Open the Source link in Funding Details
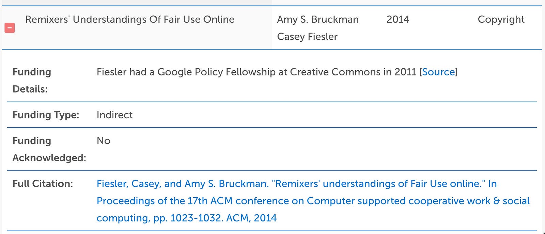 438,72
